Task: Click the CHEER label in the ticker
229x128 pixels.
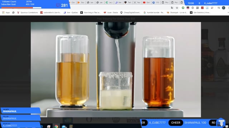Action: [176, 123]
